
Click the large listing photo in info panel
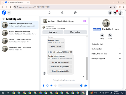(106, 23)
